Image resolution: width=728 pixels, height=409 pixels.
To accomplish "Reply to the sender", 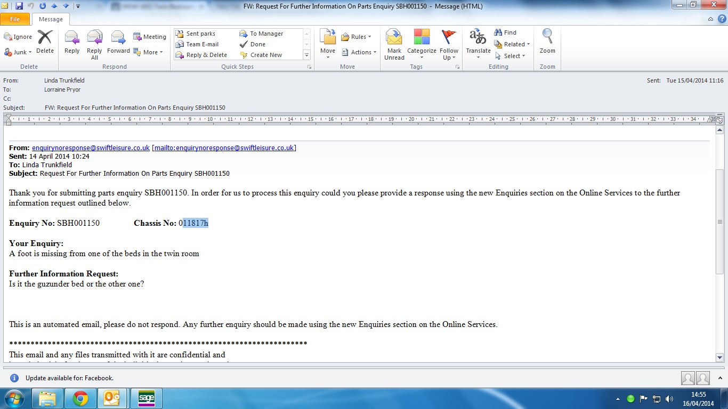I will click(x=72, y=42).
